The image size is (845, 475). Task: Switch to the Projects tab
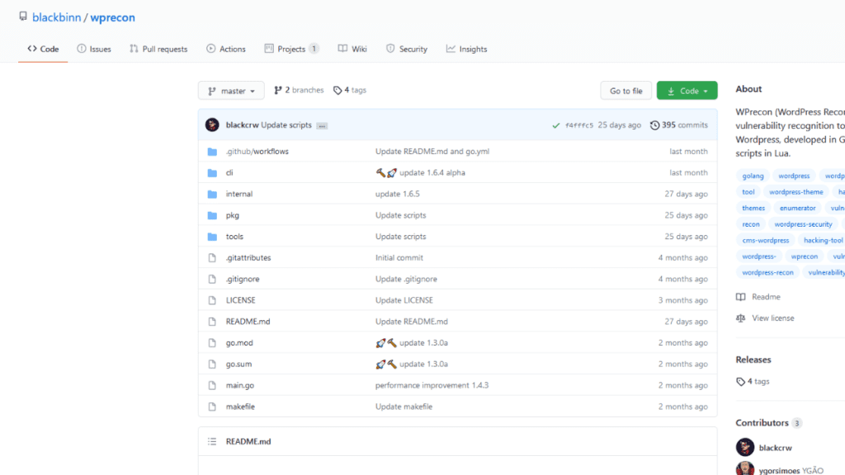click(291, 49)
